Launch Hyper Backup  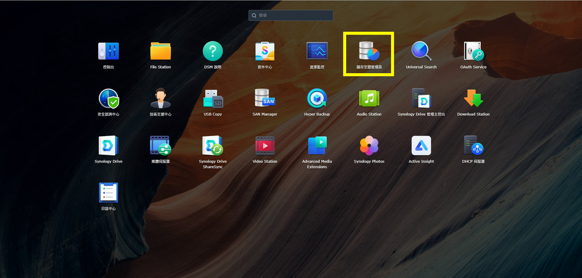pos(317,98)
